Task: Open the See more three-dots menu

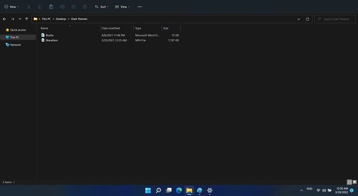Action: [x=140, y=7]
